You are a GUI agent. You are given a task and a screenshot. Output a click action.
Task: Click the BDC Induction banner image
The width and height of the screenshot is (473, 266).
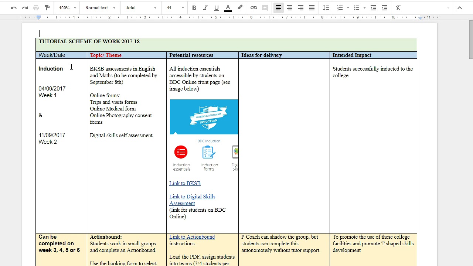pos(204,117)
